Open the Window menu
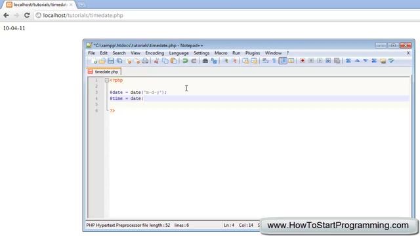This screenshot has width=420, height=236. tap(273, 53)
